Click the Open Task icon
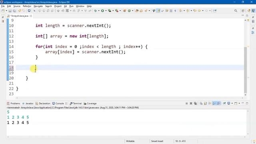This screenshot has width=256, height=144. [141, 11]
